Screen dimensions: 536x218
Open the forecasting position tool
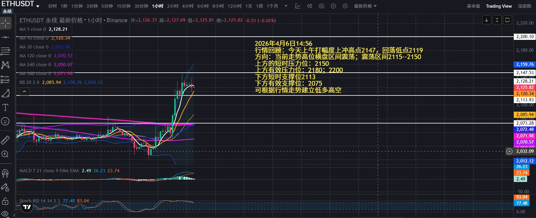click(5, 79)
